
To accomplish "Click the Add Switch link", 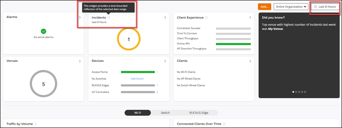I will [x=137, y=78].
